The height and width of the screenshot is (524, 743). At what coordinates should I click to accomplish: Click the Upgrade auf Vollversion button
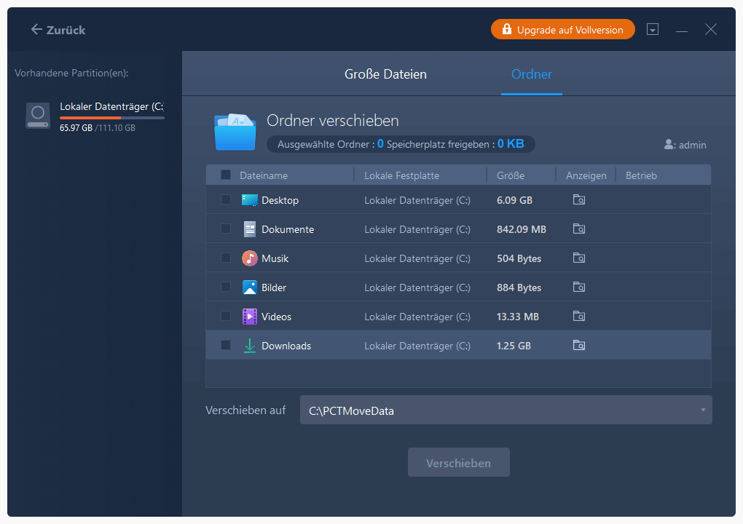click(x=562, y=30)
